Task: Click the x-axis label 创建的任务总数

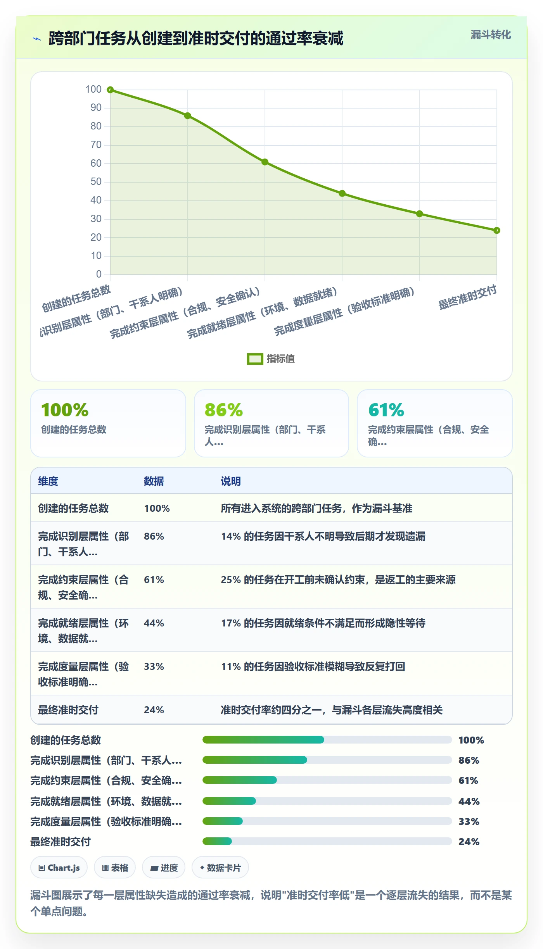Action: click(x=76, y=299)
